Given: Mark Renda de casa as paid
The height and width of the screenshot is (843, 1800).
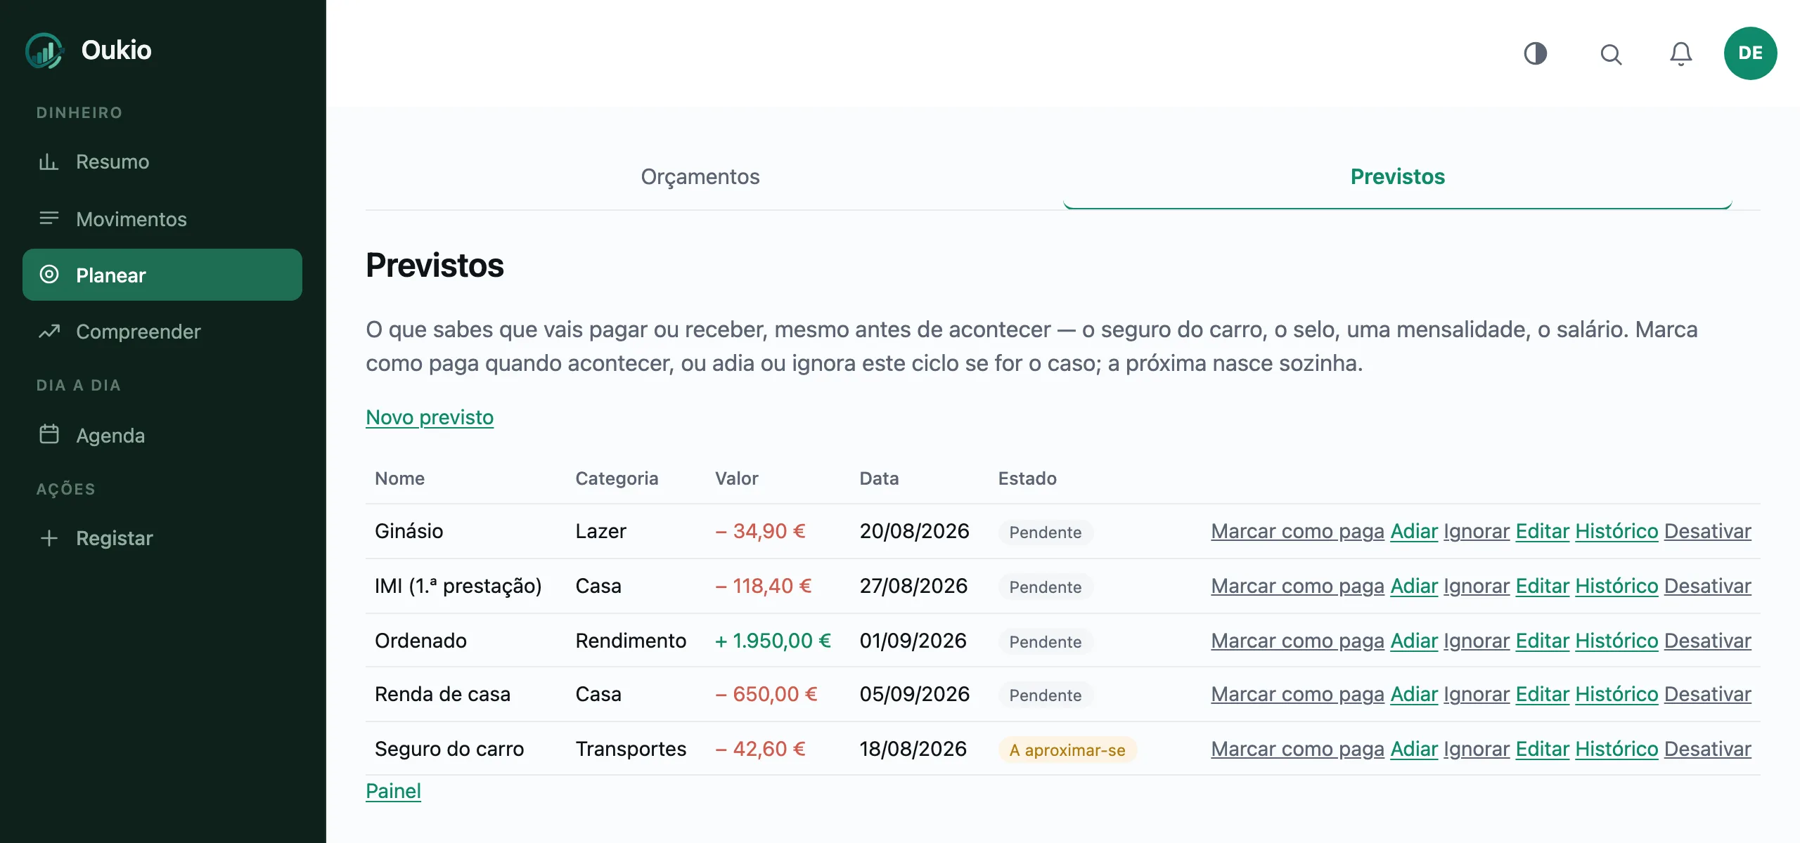Looking at the screenshot, I should coord(1297,694).
